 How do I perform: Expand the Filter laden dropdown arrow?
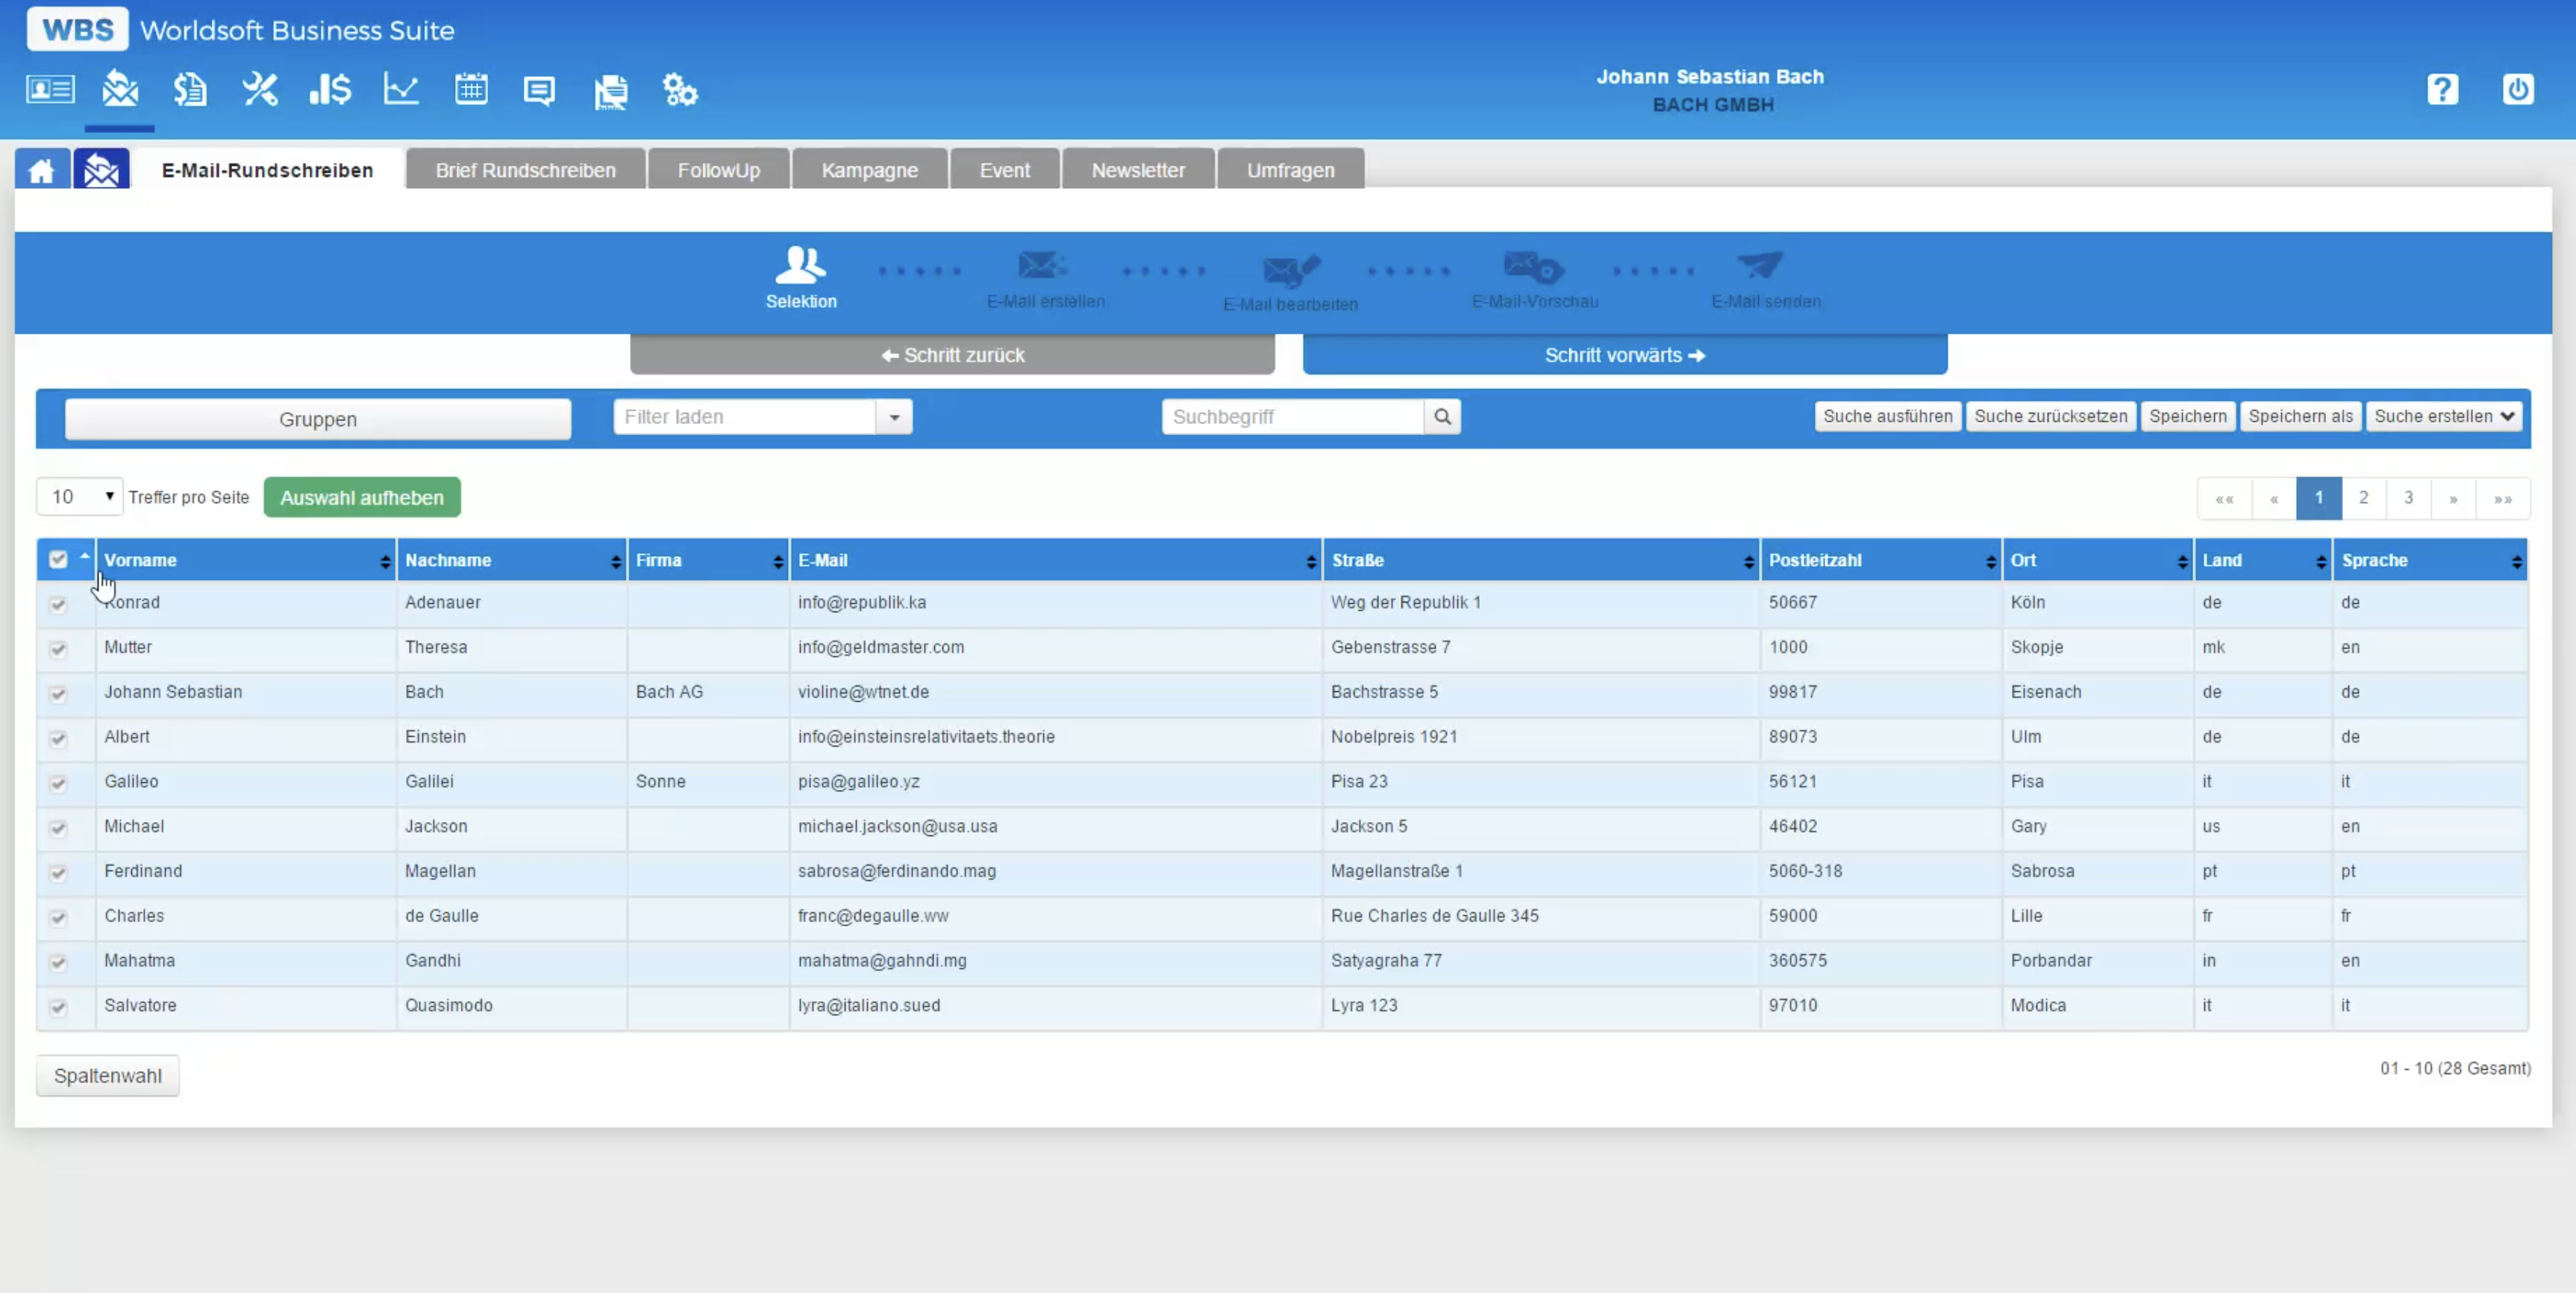(x=894, y=417)
